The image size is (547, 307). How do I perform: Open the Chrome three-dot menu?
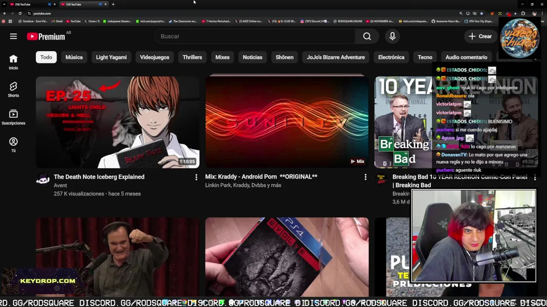pos(541,13)
